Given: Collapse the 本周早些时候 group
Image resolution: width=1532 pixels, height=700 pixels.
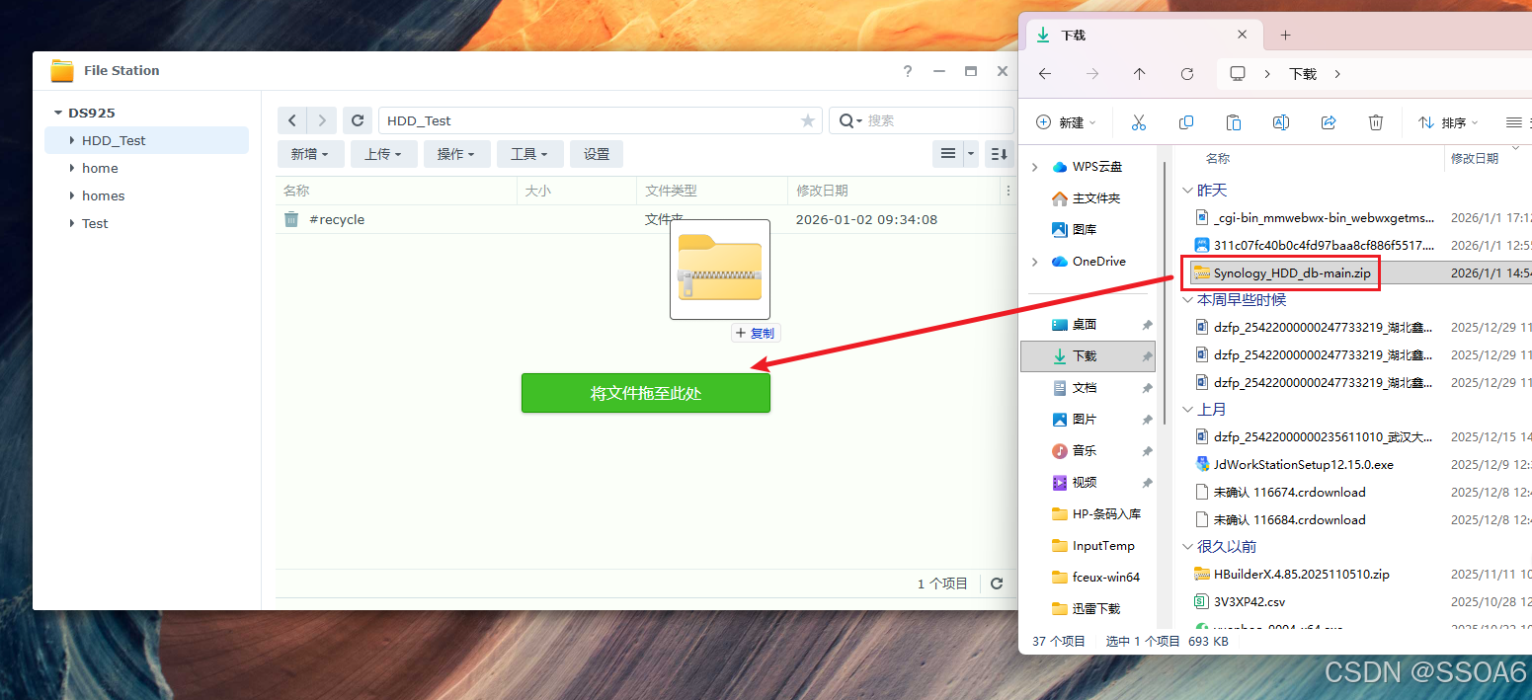Looking at the screenshot, I should pyautogui.click(x=1187, y=299).
